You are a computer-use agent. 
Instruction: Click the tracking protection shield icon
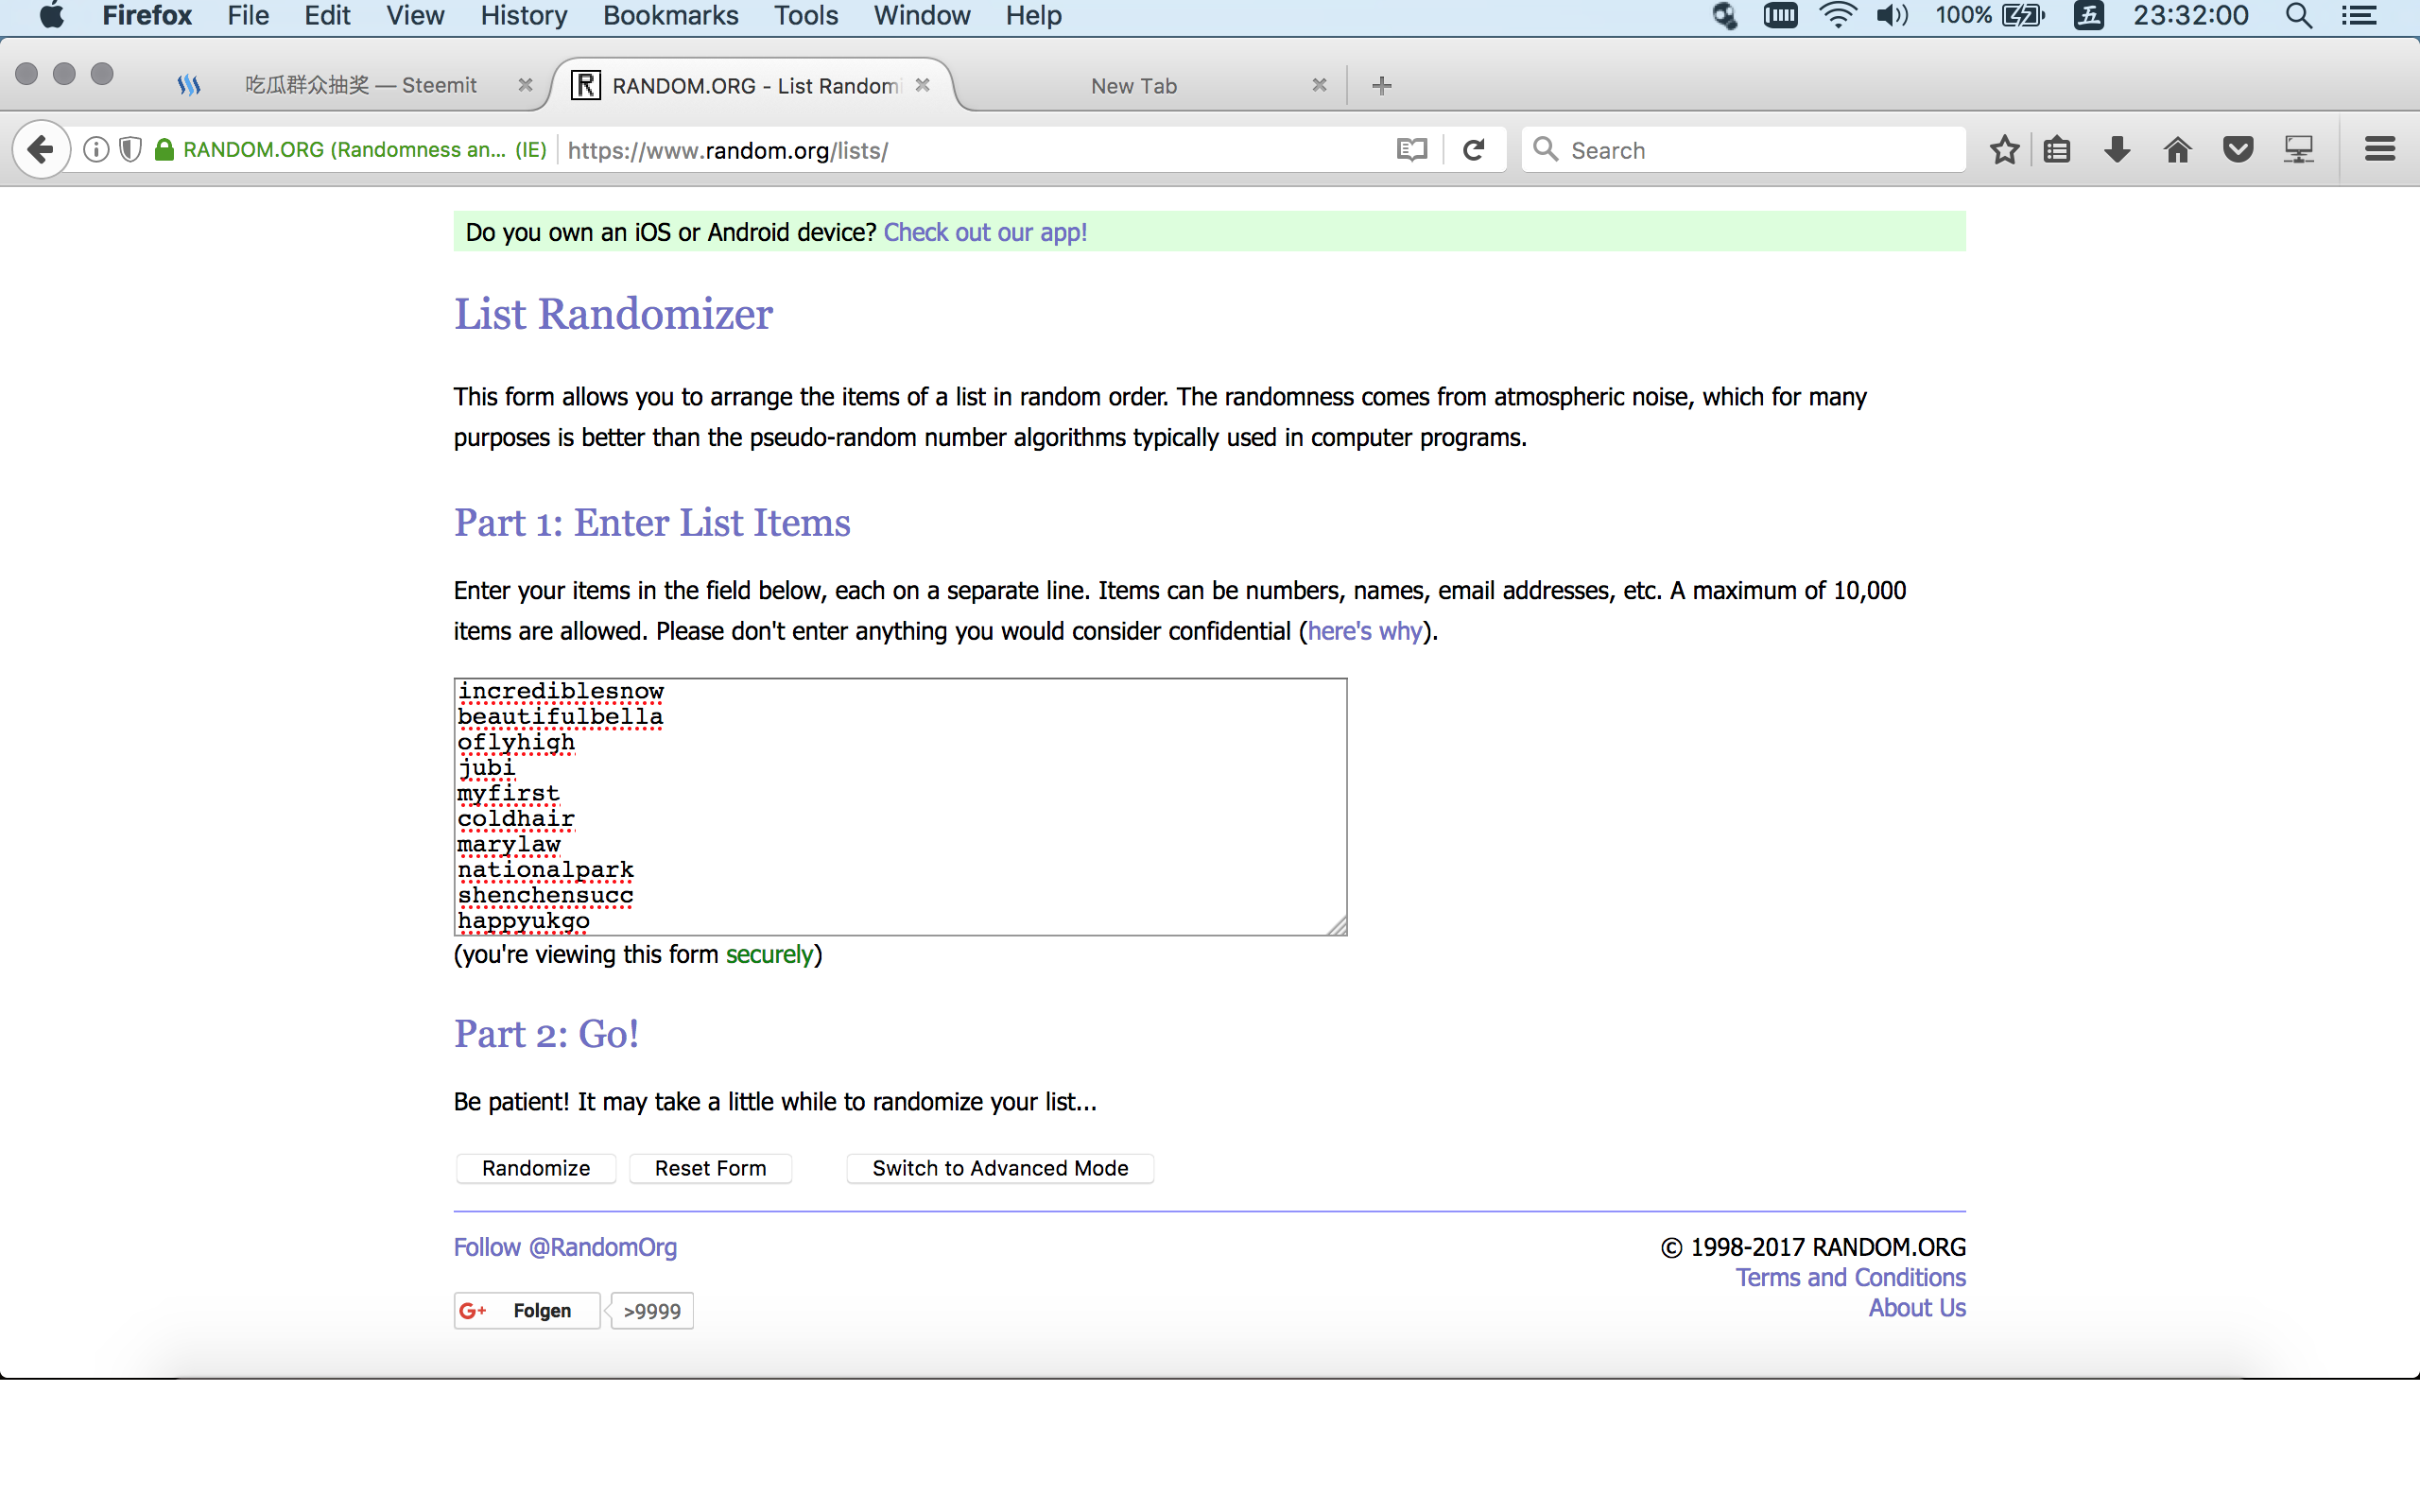(x=130, y=150)
